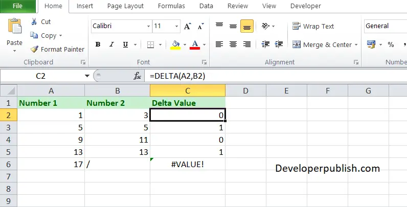Open Clipboard dialog launcher
Image resolution: width=407 pixels, height=207 pixels.
(x=83, y=62)
